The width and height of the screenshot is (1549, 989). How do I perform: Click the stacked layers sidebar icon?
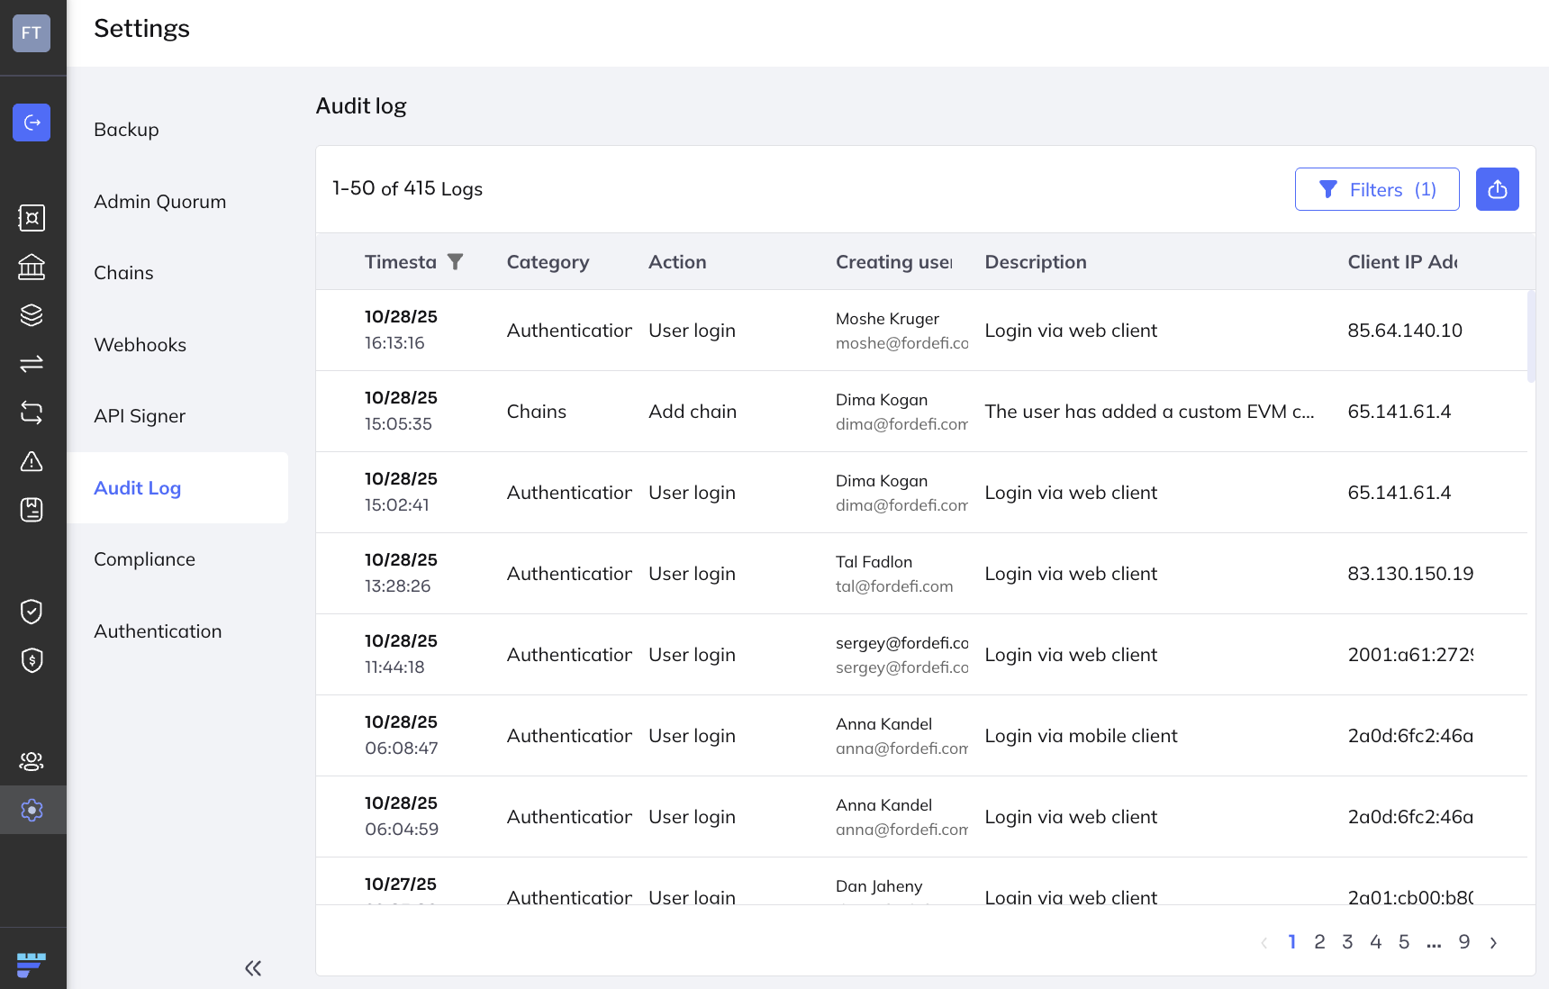tap(32, 315)
